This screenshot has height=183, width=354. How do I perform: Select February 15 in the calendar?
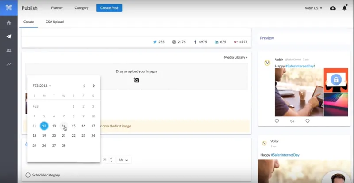pos(73,126)
